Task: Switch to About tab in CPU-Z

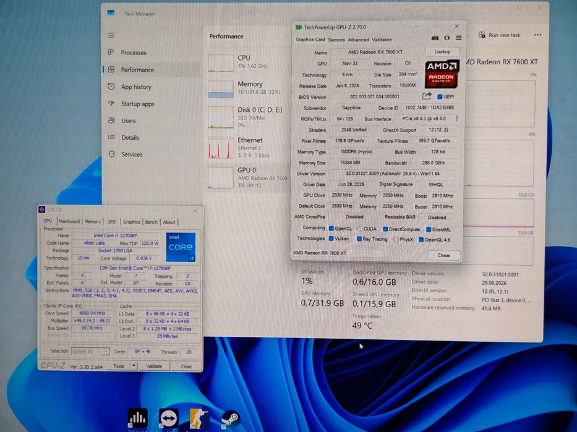Action: coord(169,222)
